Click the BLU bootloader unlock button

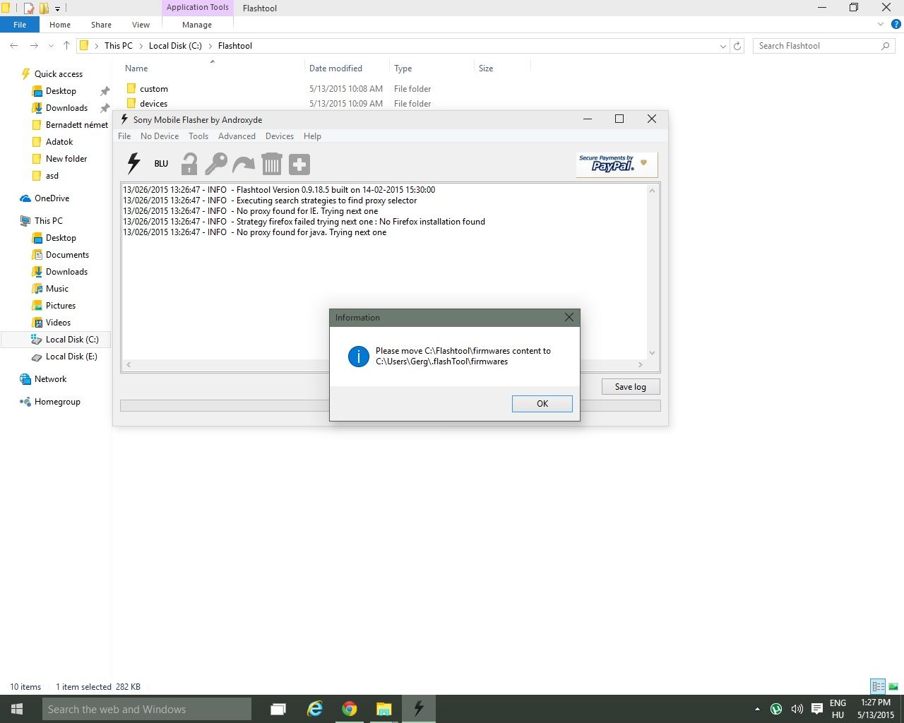161,164
